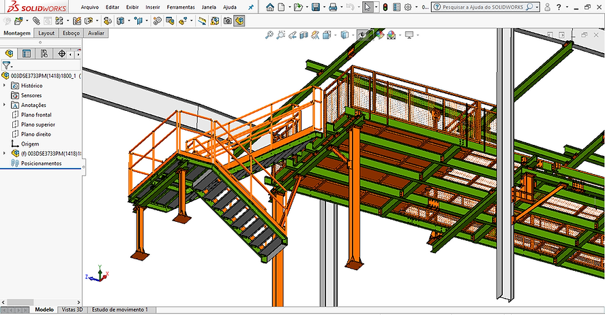Screen dimensions: 605x315
Task: Open the Exibir menu
Action: [x=132, y=7]
